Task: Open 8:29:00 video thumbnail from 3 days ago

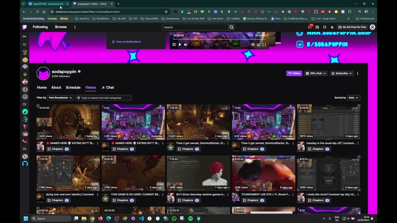Action: click(329, 122)
